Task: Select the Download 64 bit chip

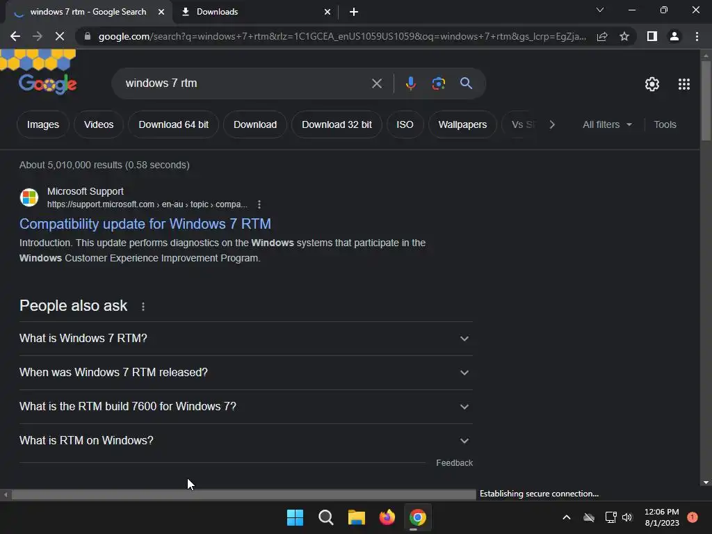Action: click(173, 124)
